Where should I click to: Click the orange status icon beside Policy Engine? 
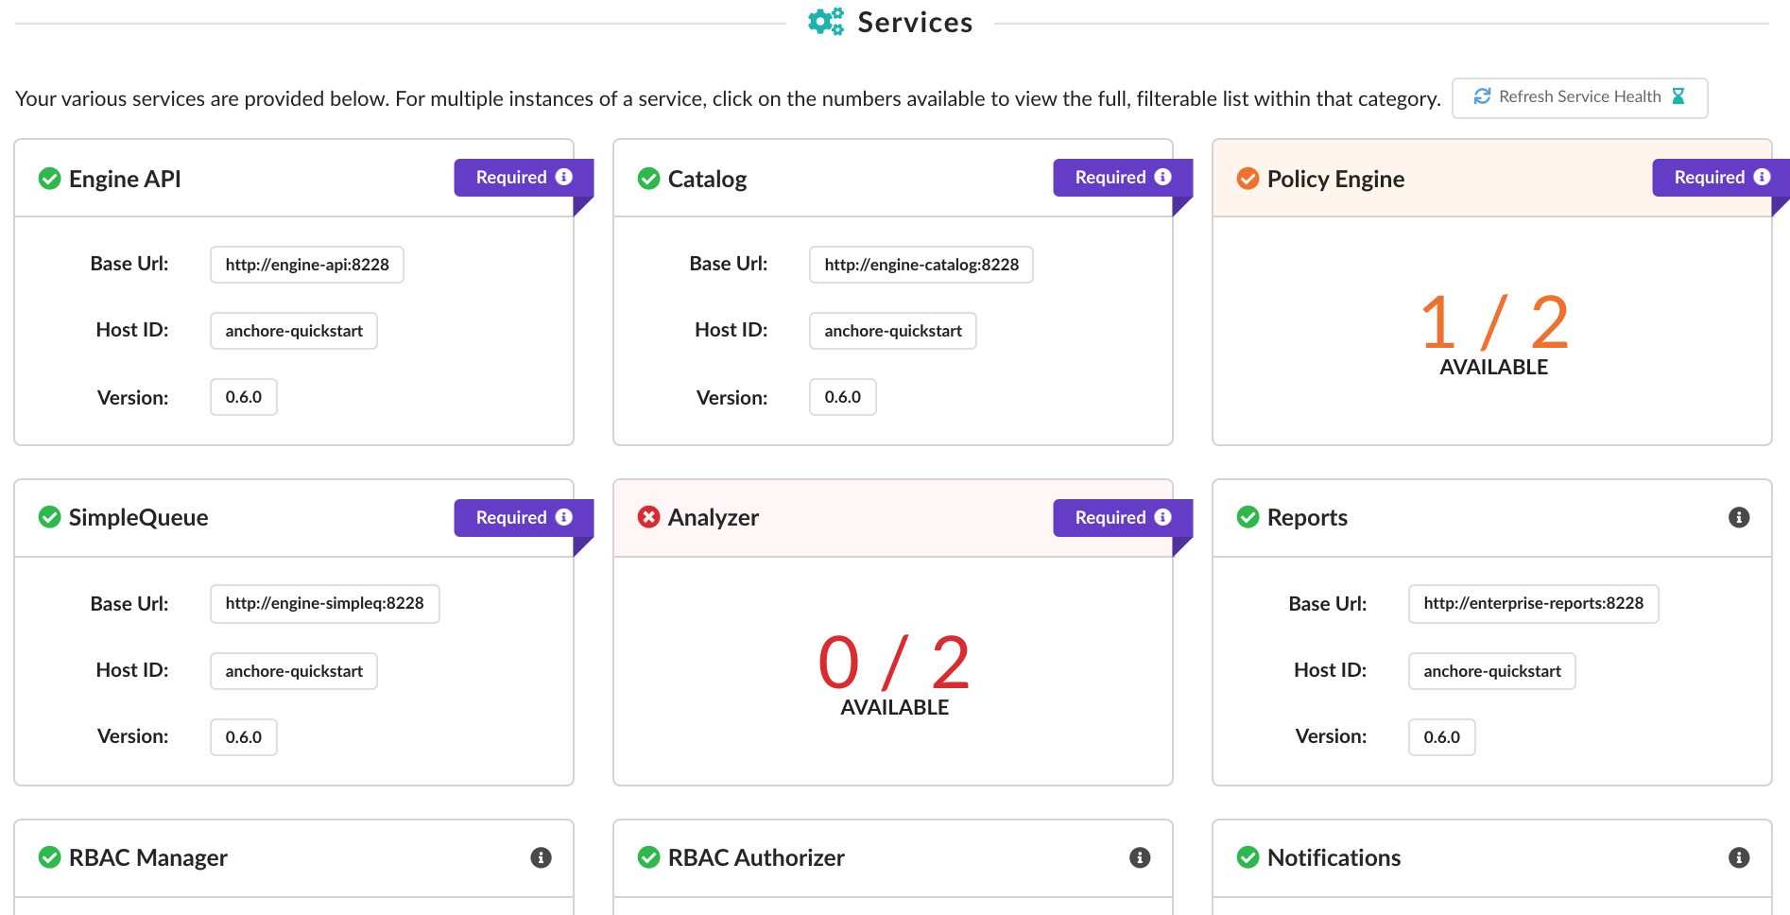[1248, 179]
